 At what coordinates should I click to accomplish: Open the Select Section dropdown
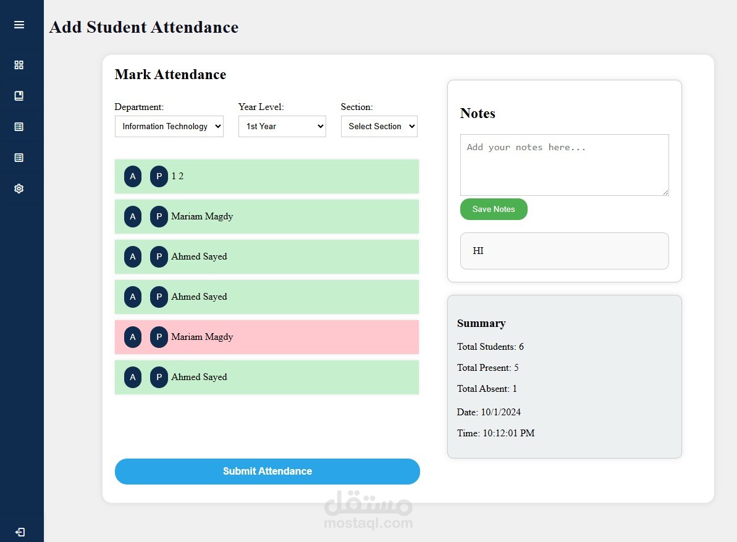click(x=379, y=127)
